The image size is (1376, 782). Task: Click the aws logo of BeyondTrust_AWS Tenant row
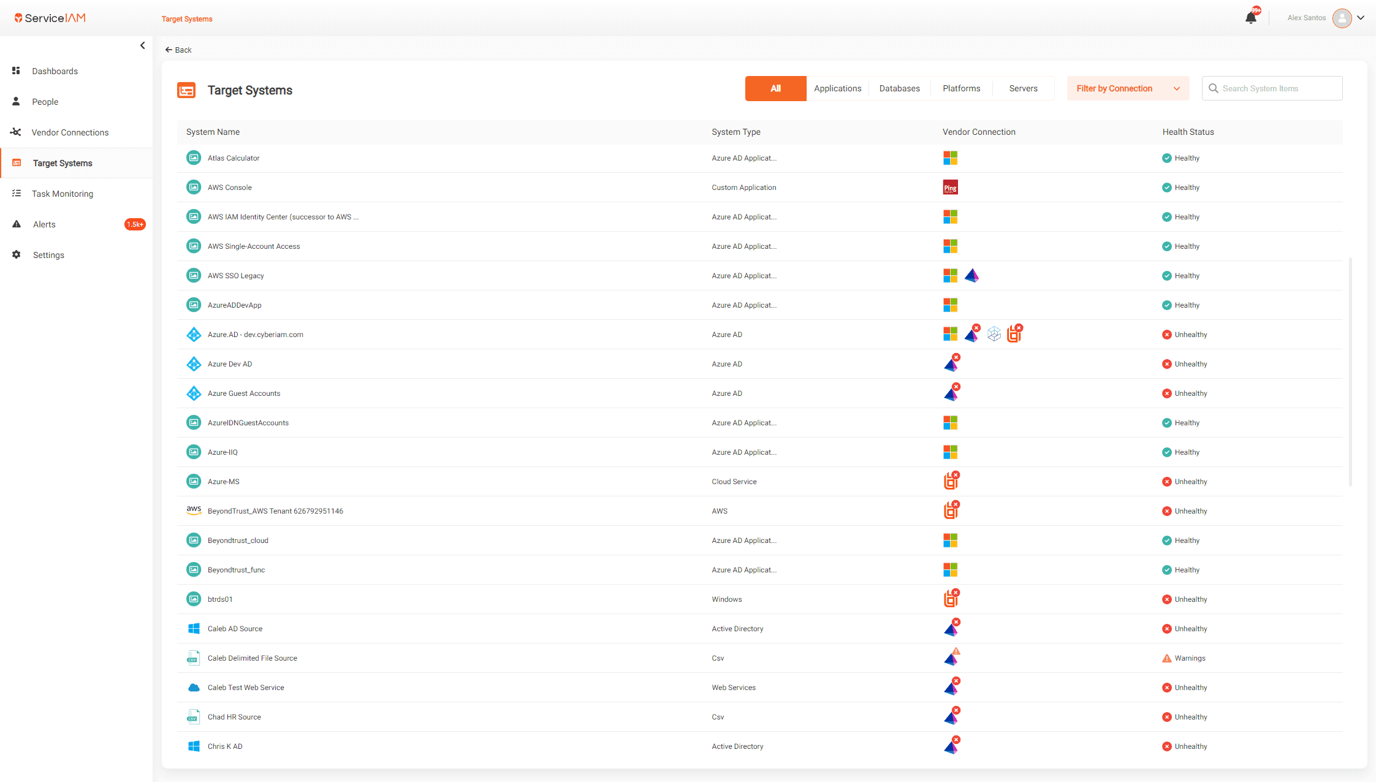pos(194,511)
